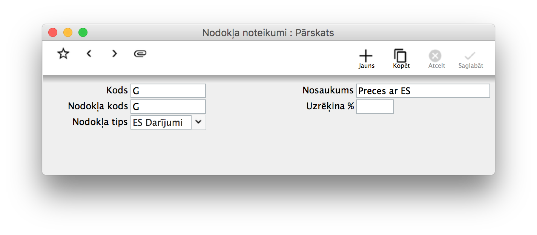Viewport: 537px width, 235px height.
Task: Click the empty Uzrēķina % field
Action: 374,107
